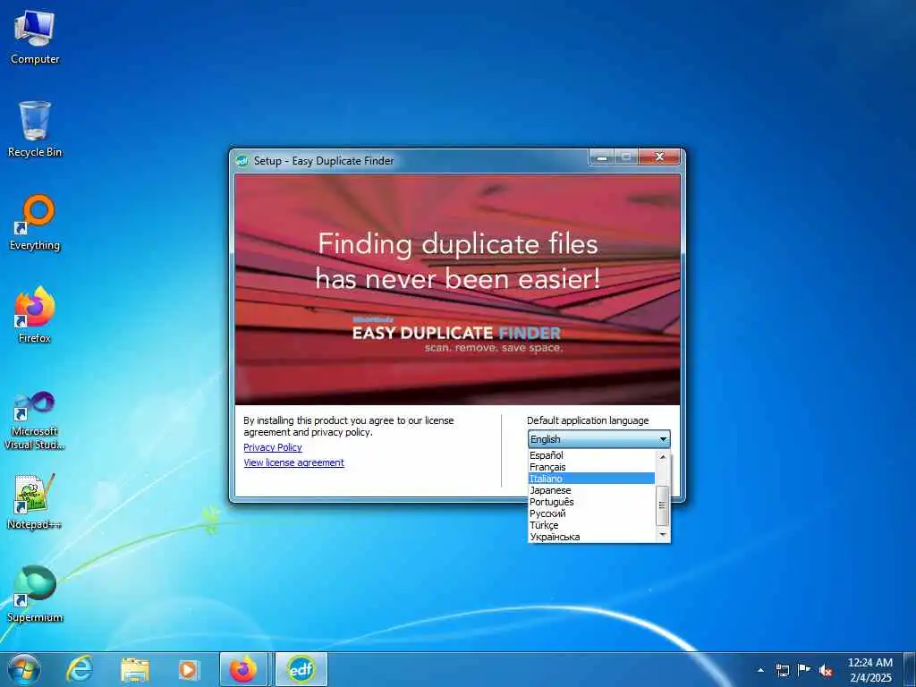Click the Easy Duplicate Finder banner image
Viewport: 916px width, 687px height.
tap(457, 289)
